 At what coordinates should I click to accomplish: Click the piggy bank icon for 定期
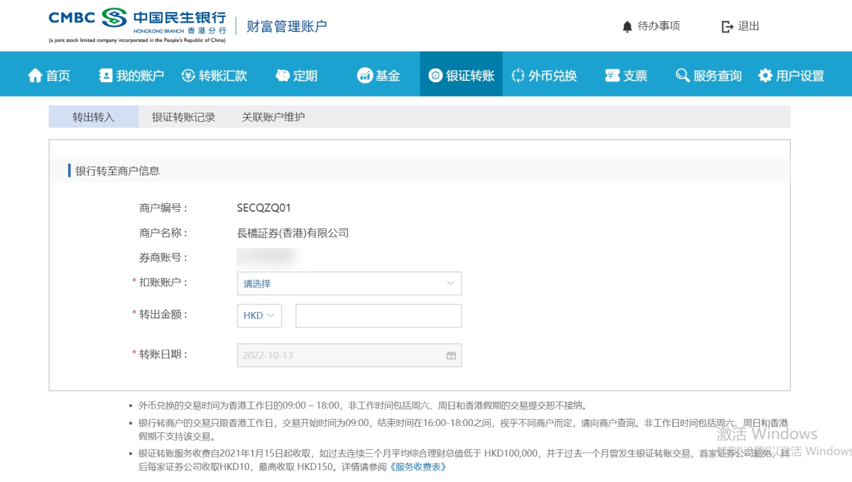(x=283, y=75)
